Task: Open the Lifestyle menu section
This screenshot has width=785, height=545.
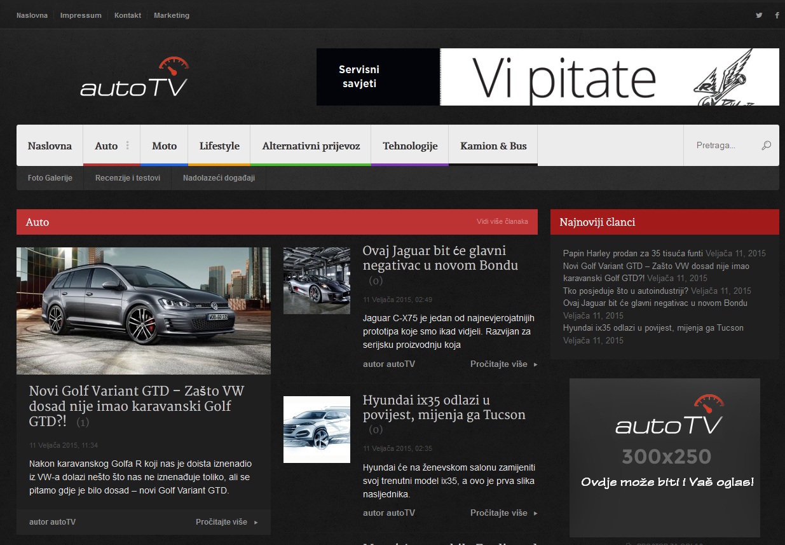Action: (x=219, y=146)
